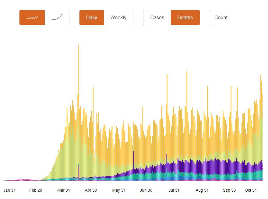Viewport: 268px width, 199px height.
Task: Click the Sep 30 axis label
Action: click(229, 190)
